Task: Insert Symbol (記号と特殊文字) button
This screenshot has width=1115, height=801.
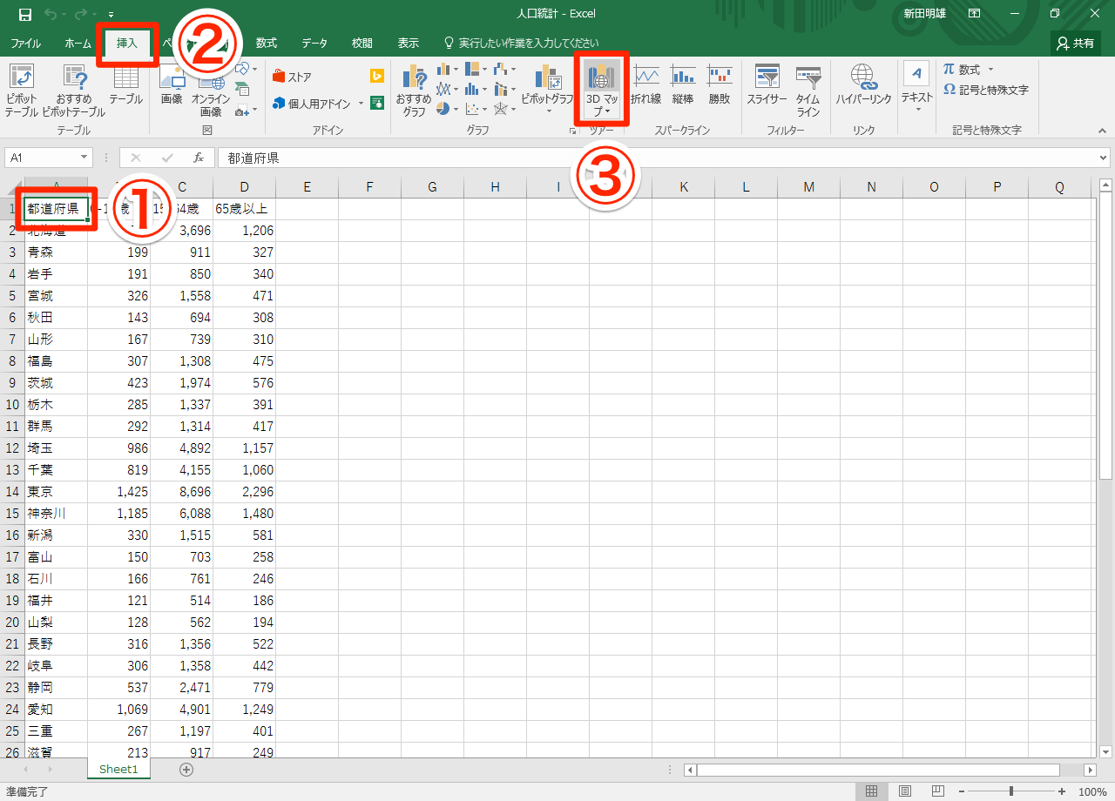Action: [x=986, y=90]
